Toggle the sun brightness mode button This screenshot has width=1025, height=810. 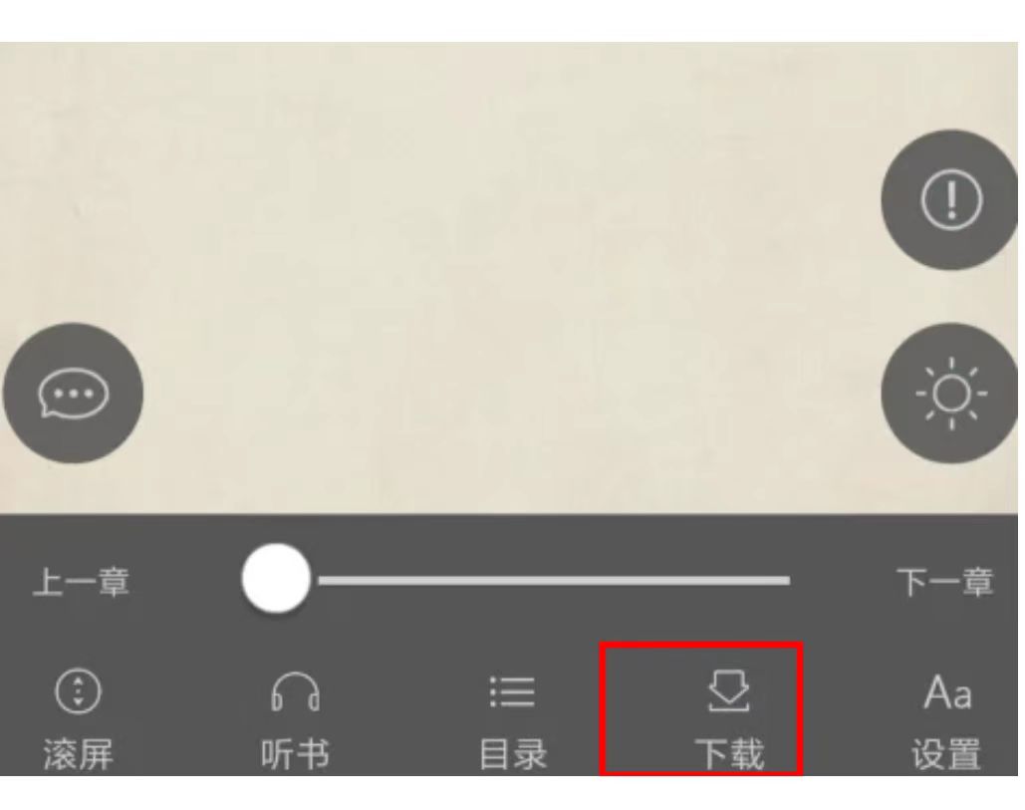coord(950,393)
